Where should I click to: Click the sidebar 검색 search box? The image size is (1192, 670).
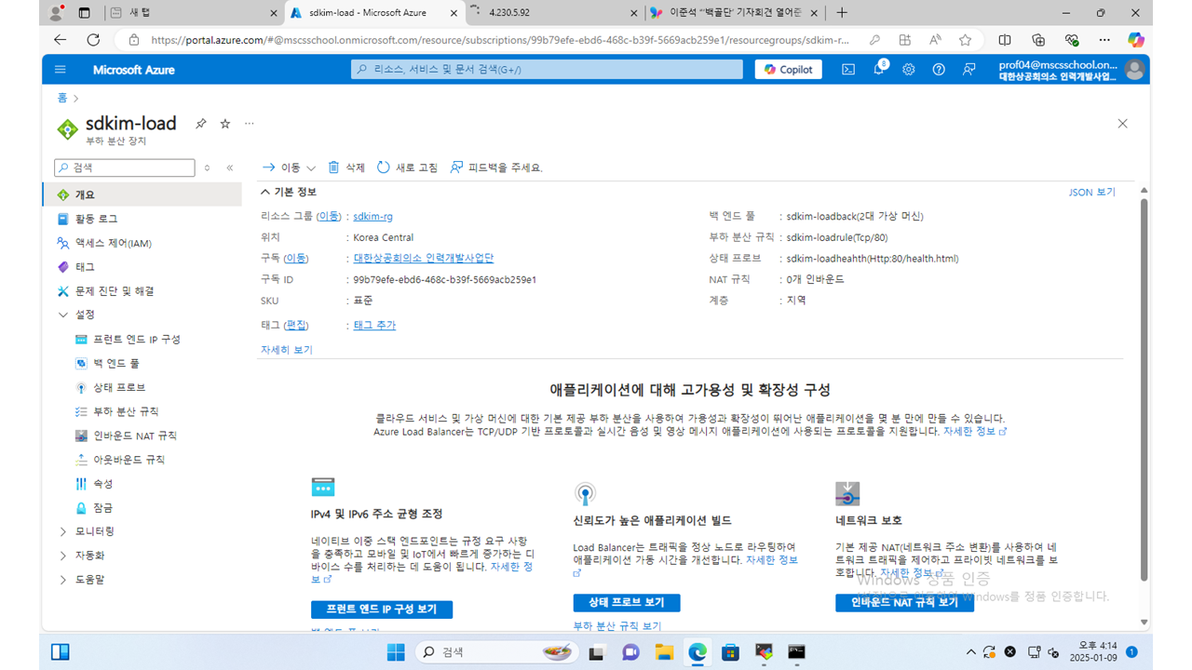pos(125,168)
